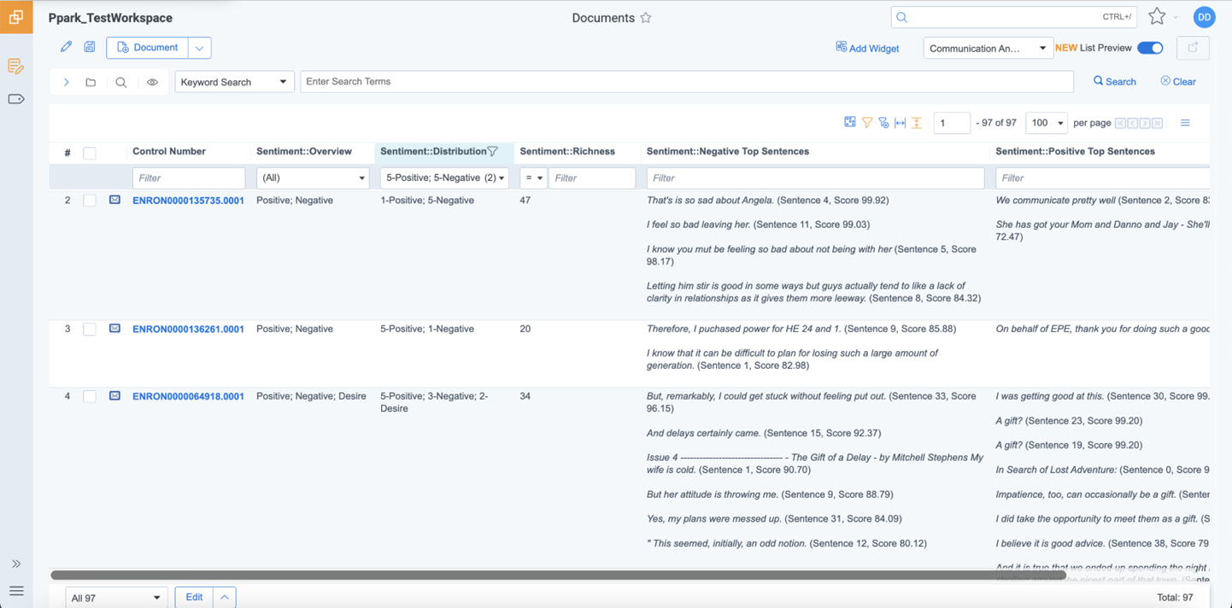The image size is (1232, 608).
Task: Click the horizontal scrollbar below the grid
Action: coord(555,574)
